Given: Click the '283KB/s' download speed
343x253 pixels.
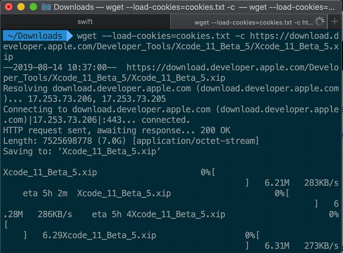Looking at the screenshot, I should [321, 183].
